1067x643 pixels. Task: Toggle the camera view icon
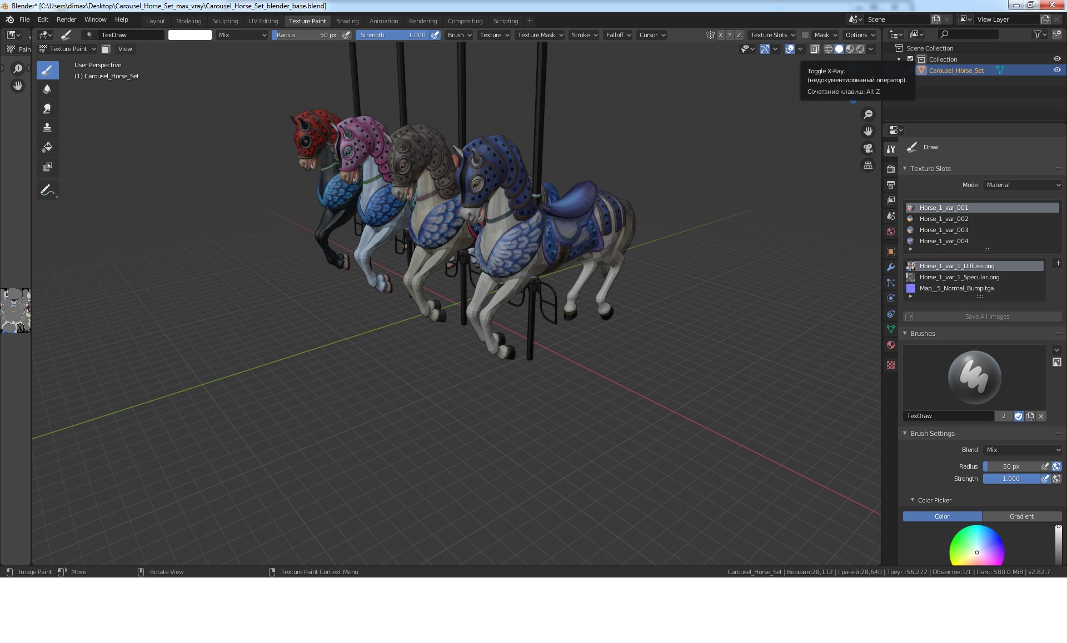pos(868,148)
